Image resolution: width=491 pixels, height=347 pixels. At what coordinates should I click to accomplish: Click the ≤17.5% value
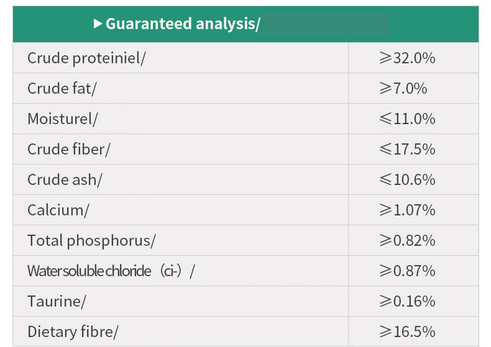coord(407,150)
